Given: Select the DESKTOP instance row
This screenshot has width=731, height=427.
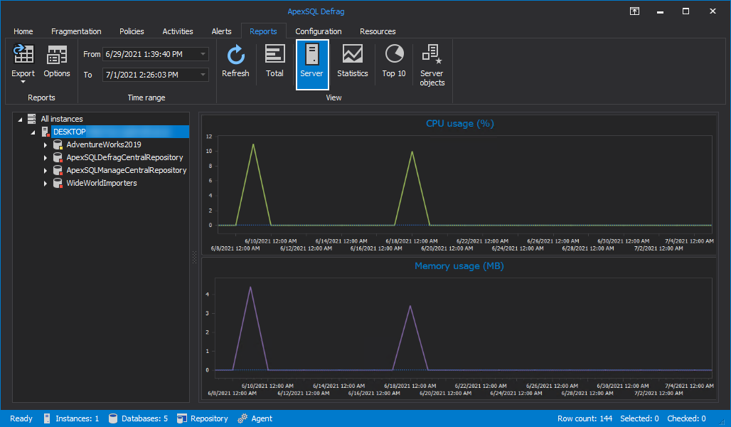Looking at the screenshot, I should (x=120, y=132).
